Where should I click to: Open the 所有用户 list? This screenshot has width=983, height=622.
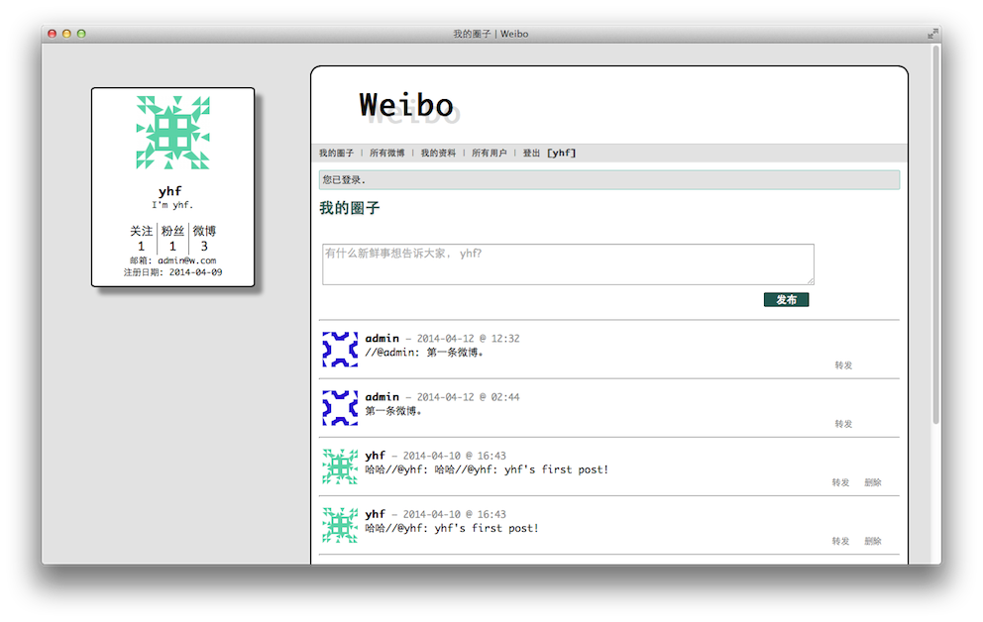[x=489, y=153]
